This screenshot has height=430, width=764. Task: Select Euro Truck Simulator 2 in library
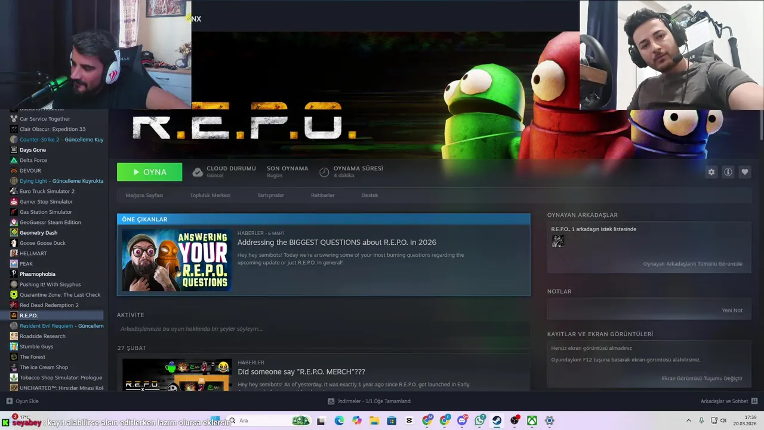(x=47, y=191)
